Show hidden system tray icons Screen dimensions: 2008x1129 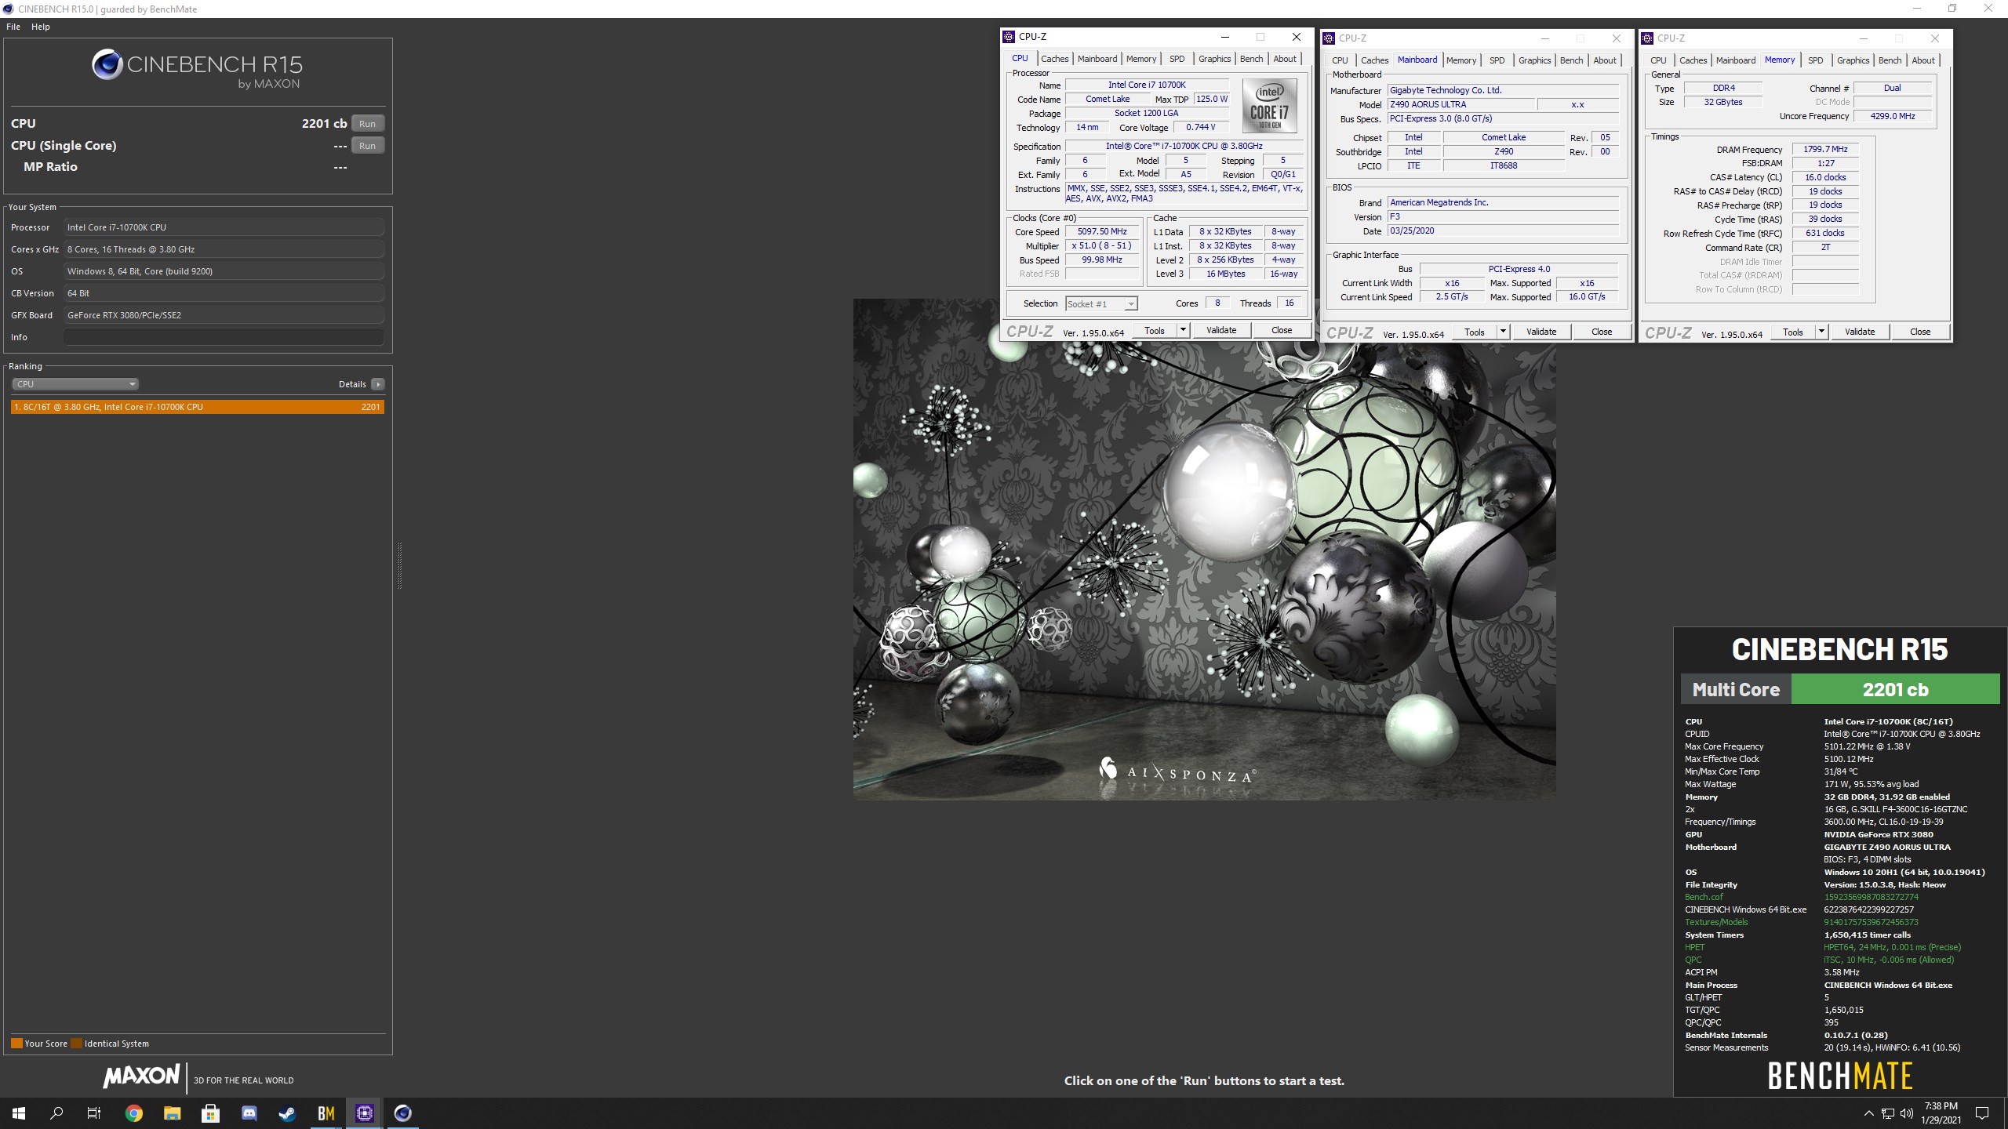click(x=1868, y=1113)
